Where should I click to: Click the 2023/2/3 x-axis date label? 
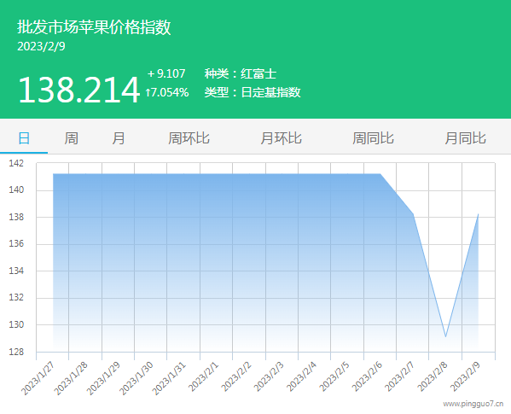click(269, 376)
